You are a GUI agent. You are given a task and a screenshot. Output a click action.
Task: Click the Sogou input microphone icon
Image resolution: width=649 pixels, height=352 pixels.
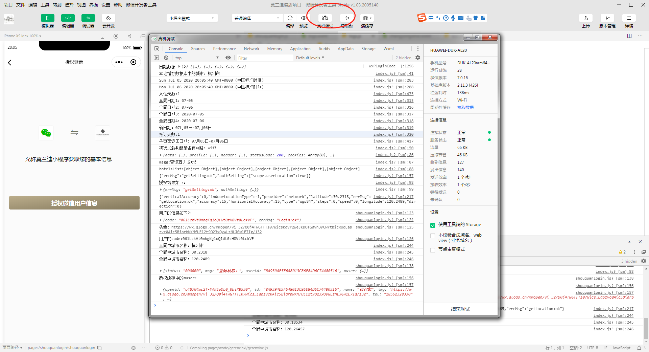[453, 18]
